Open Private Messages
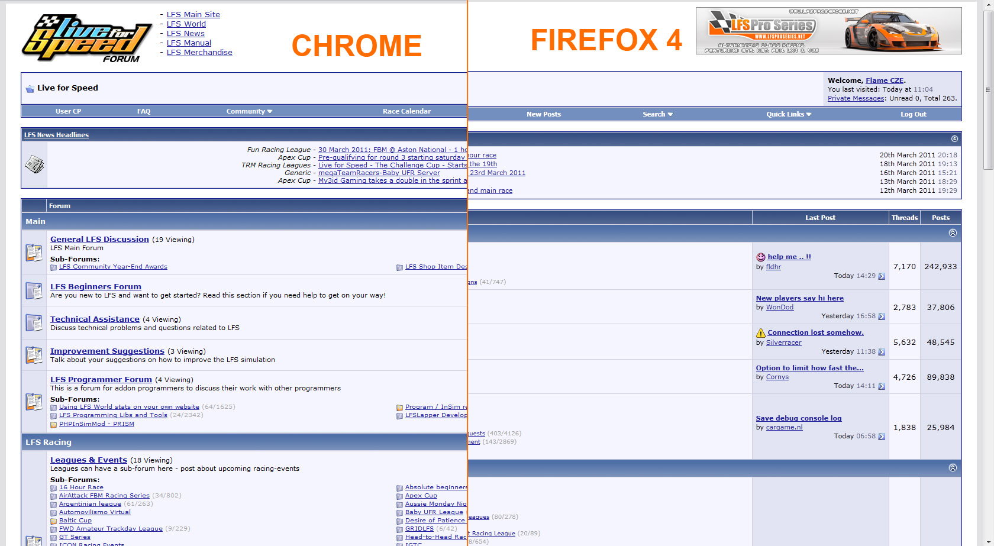This screenshot has height=546, width=994. click(x=856, y=98)
